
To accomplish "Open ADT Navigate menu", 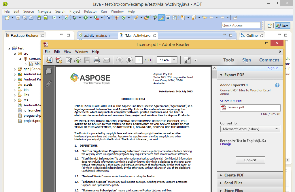I will (44, 11).
